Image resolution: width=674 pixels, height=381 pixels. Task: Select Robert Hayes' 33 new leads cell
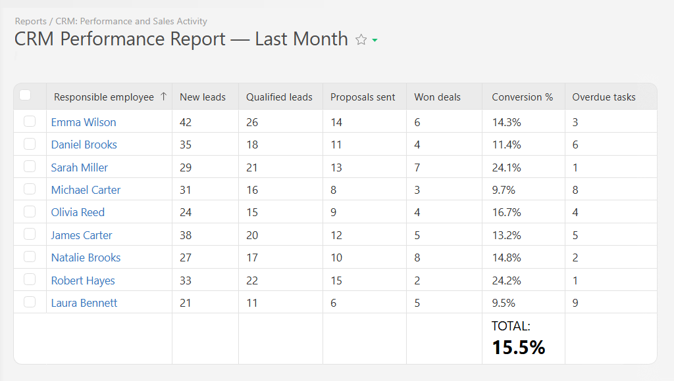[205, 280]
